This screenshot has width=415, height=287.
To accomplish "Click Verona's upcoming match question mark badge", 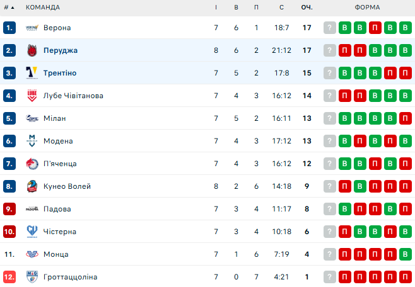I will click(x=330, y=28).
